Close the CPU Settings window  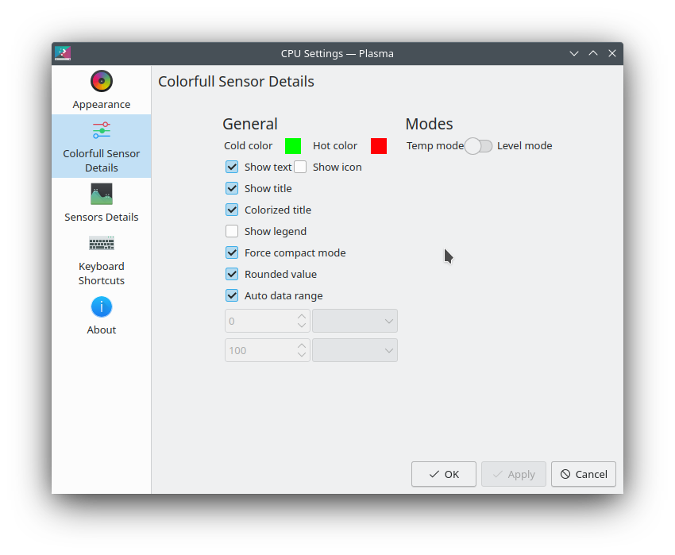point(612,53)
